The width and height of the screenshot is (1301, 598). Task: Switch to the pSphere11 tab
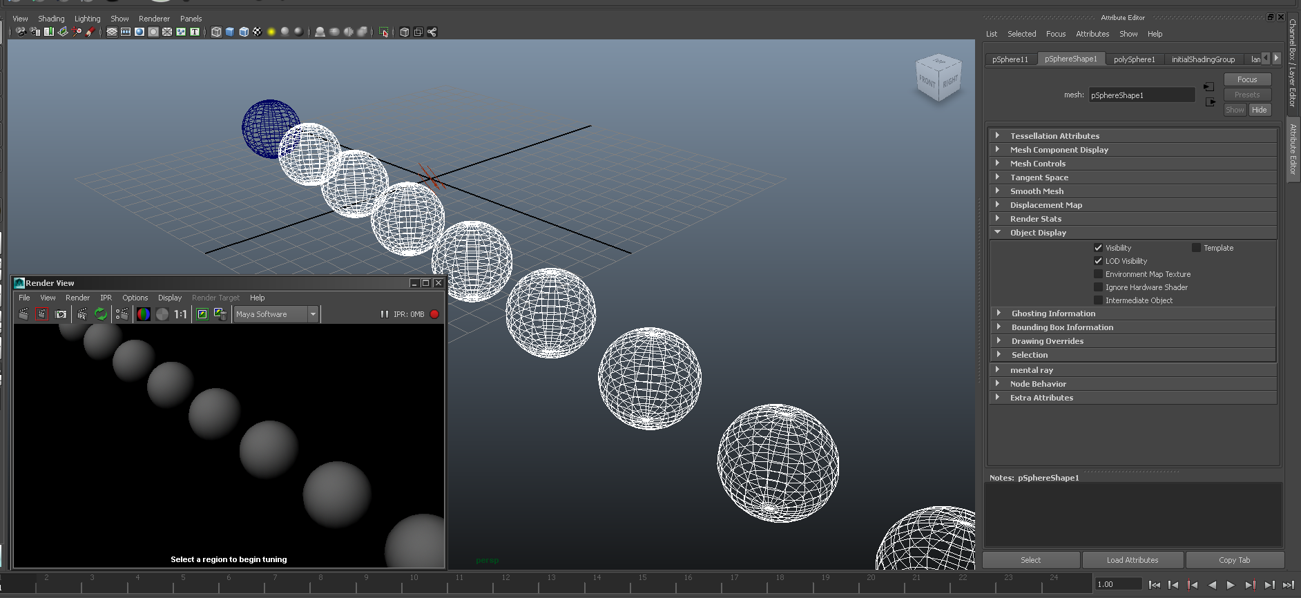coord(1010,59)
